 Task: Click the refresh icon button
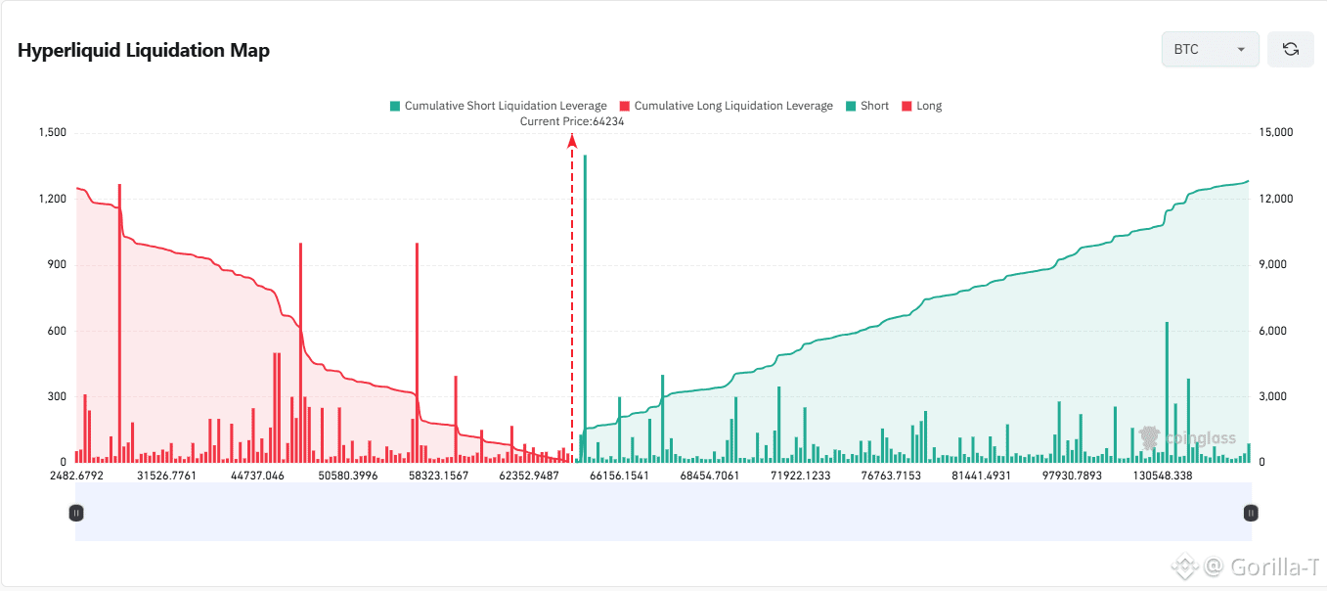pos(1290,49)
